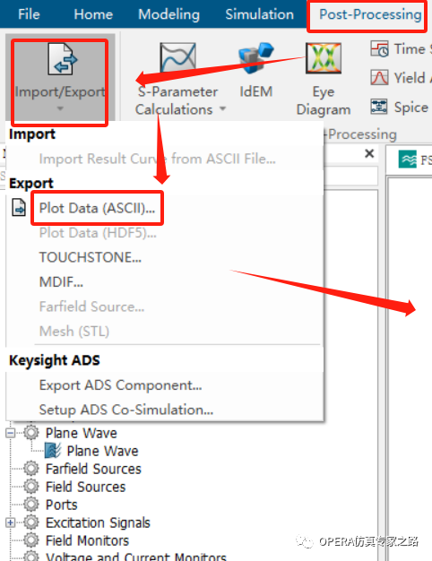Select TOUCHSTONE export entry
Image resolution: width=432 pixels, height=561 pixels.
91,257
